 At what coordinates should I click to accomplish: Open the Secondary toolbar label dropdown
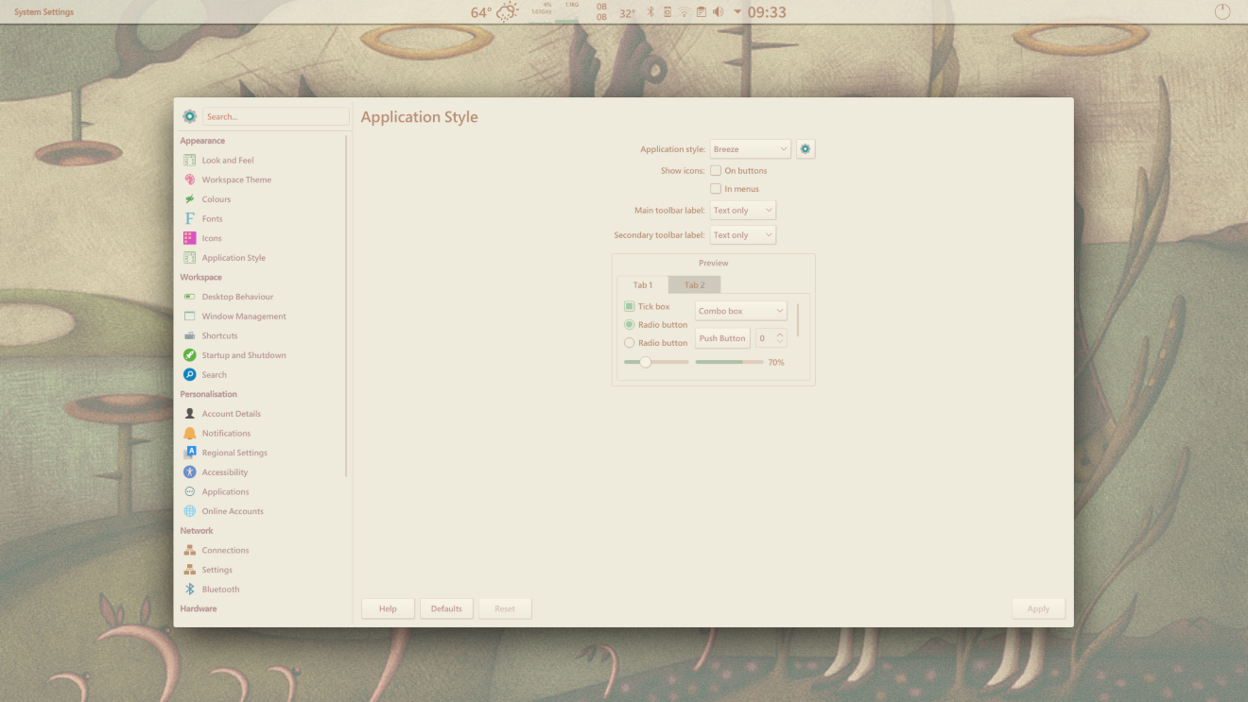coord(743,235)
